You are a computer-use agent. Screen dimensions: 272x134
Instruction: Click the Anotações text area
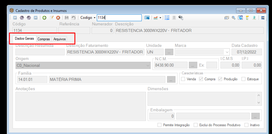coord(81,106)
